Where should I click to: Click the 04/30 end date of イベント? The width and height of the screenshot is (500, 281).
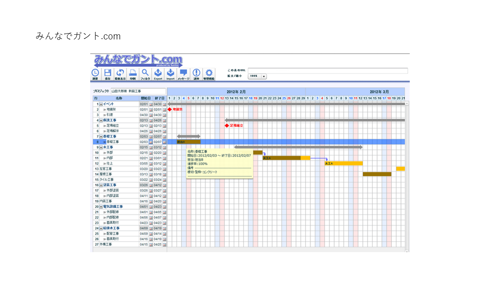[158, 105]
